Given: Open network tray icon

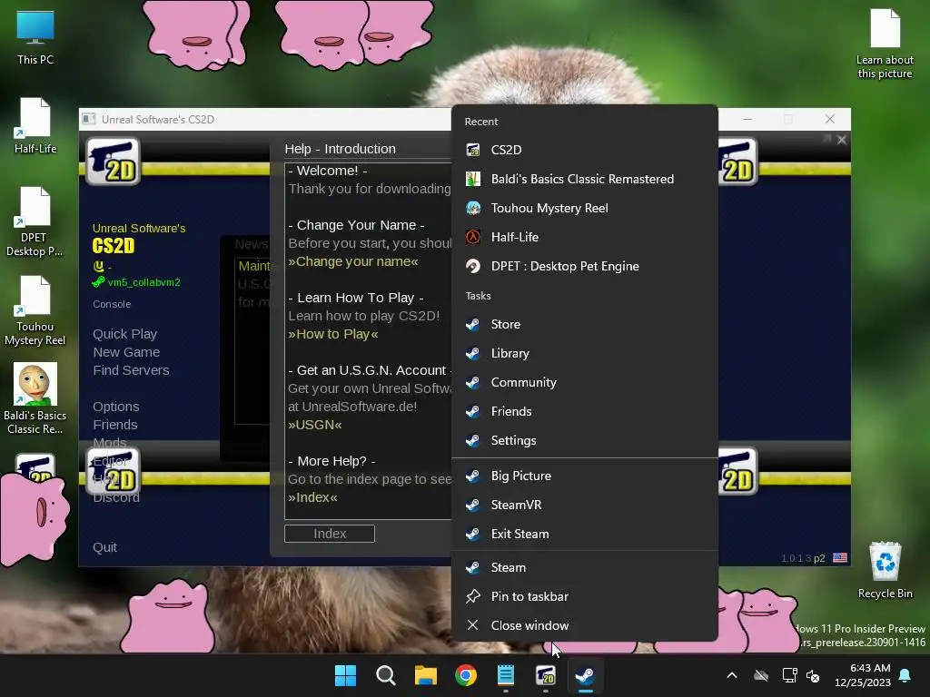Looking at the screenshot, I should coord(789,675).
